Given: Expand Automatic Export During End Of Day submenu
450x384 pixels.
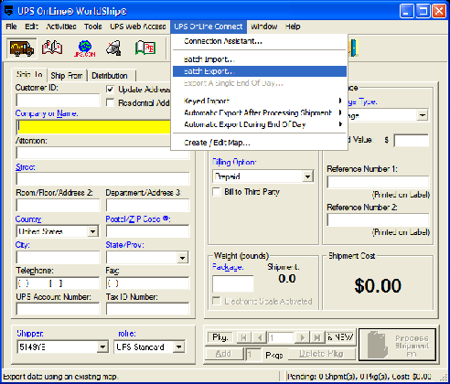Looking at the screenshot, I should [259, 124].
